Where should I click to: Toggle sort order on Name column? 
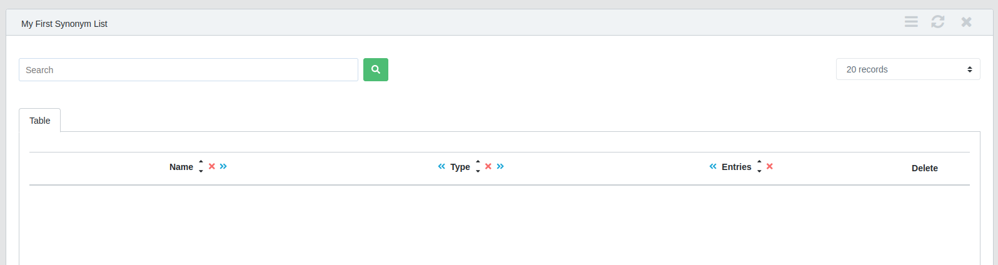point(201,166)
